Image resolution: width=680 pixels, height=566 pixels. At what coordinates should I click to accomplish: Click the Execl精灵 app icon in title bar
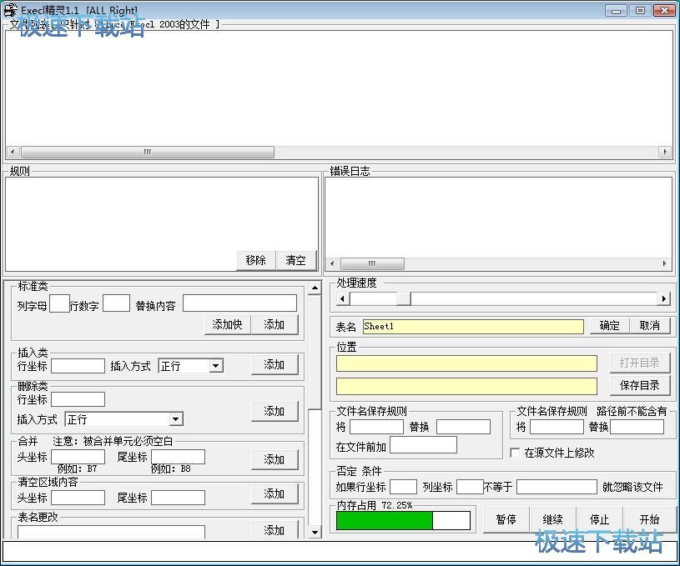click(11, 10)
